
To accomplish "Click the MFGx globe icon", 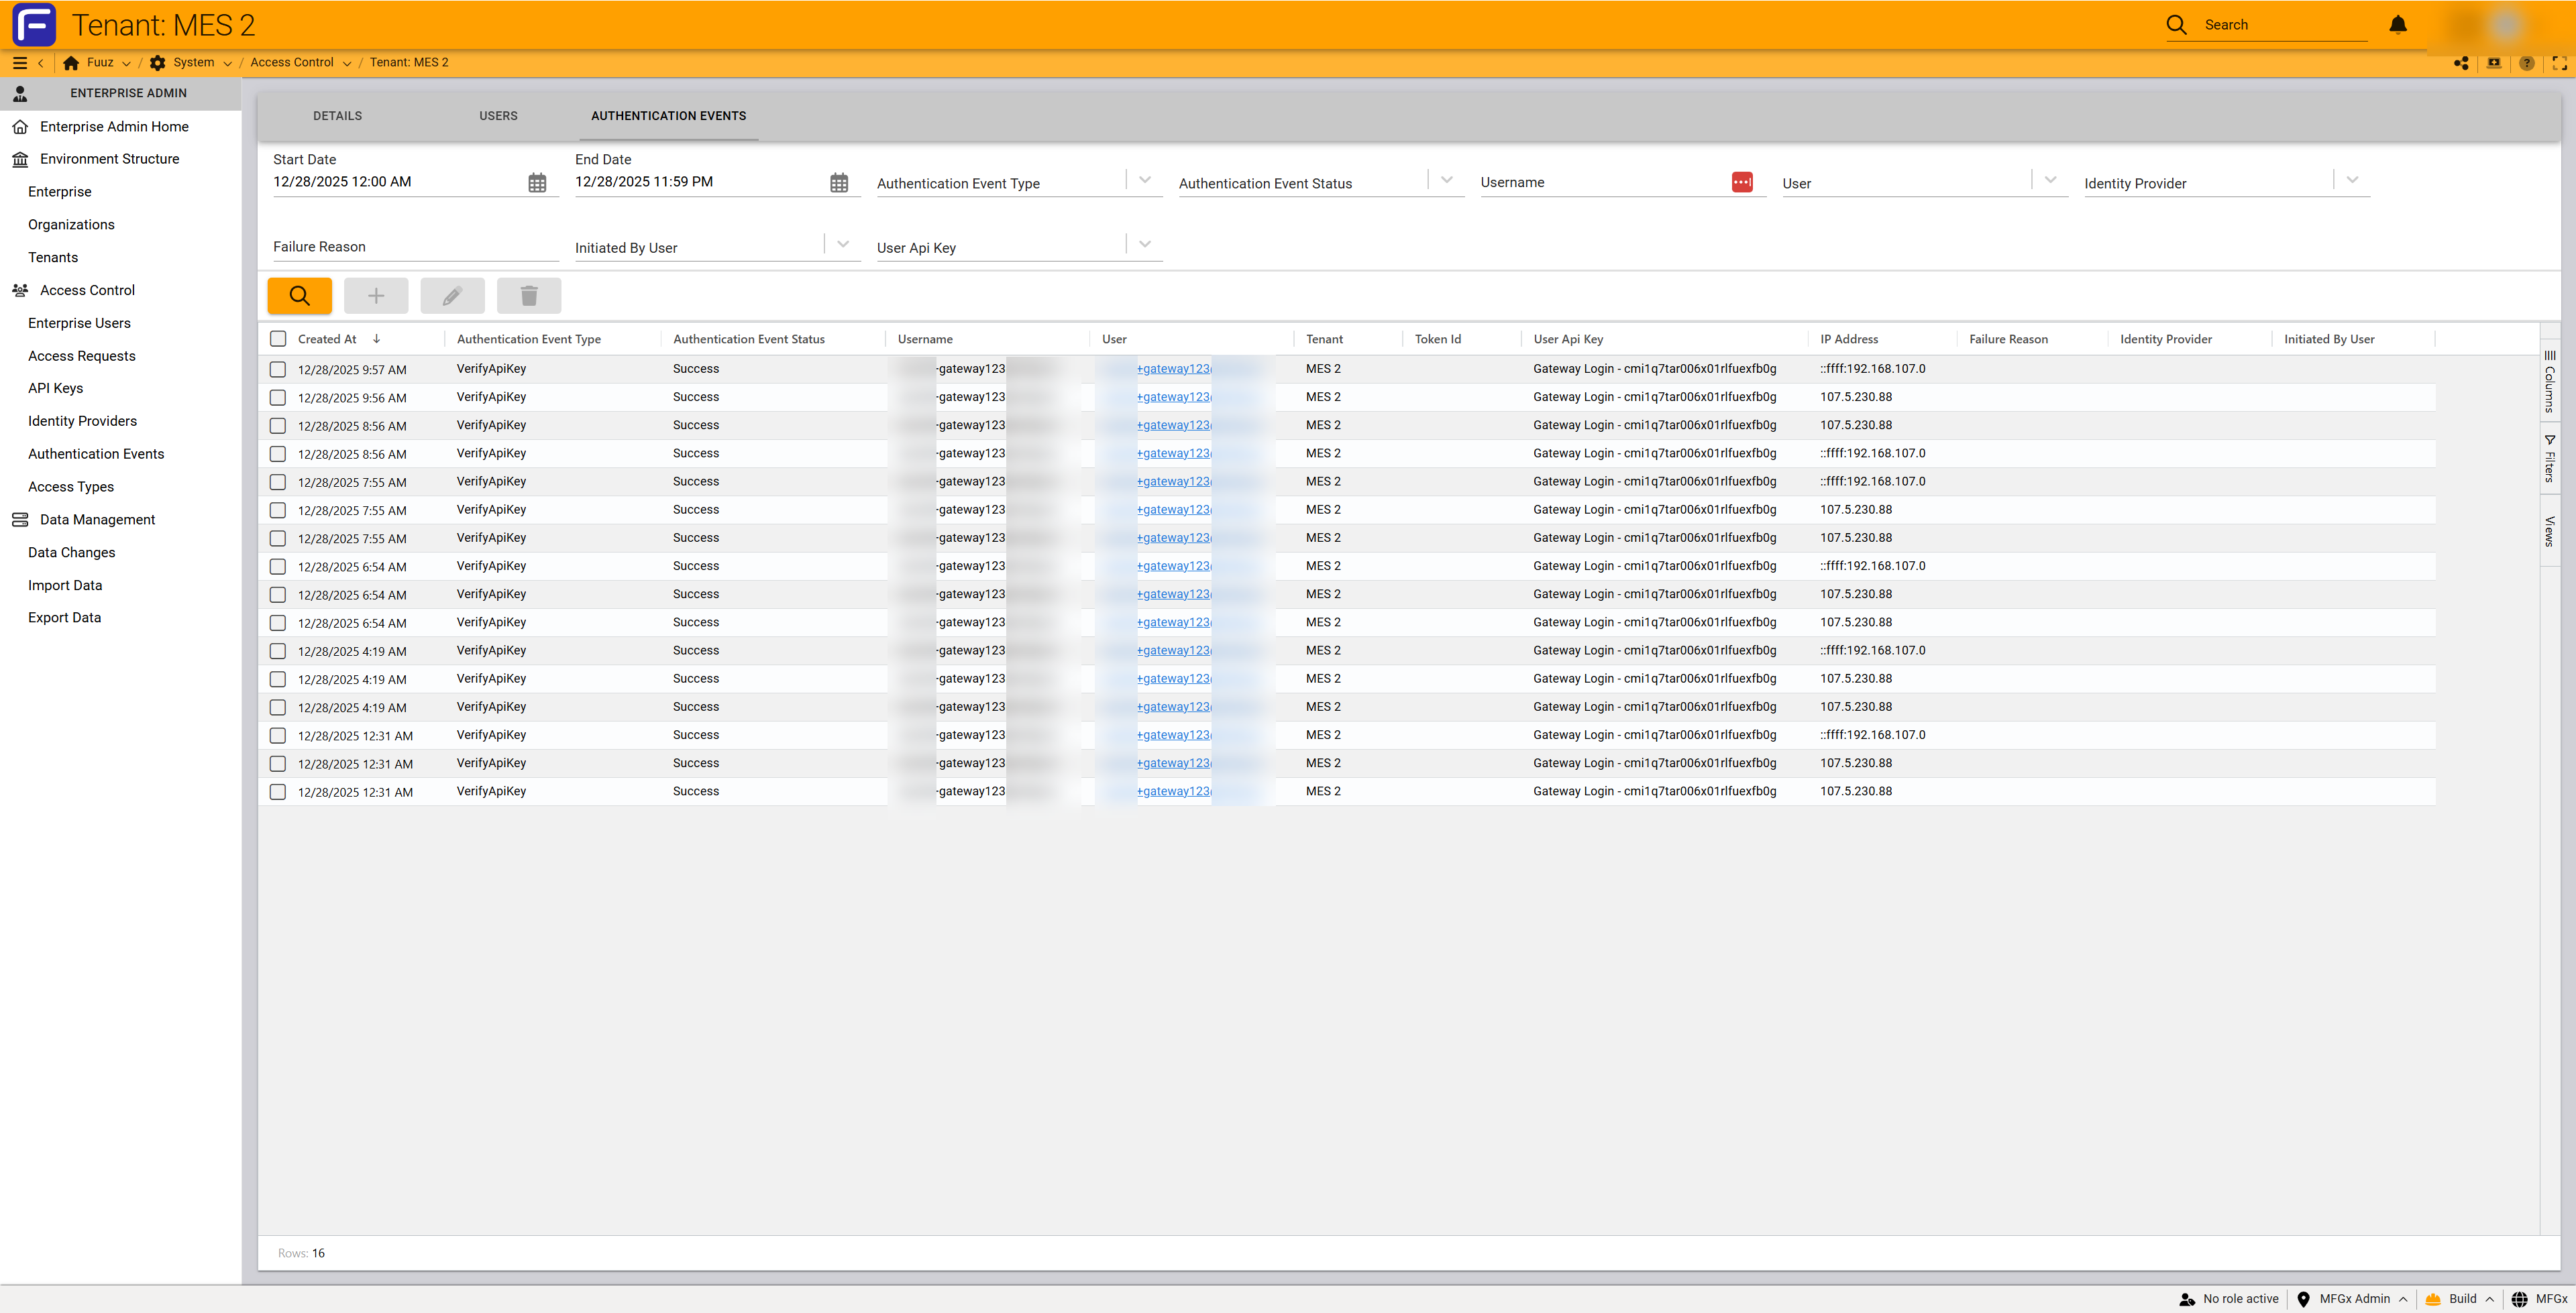I will (2520, 1299).
